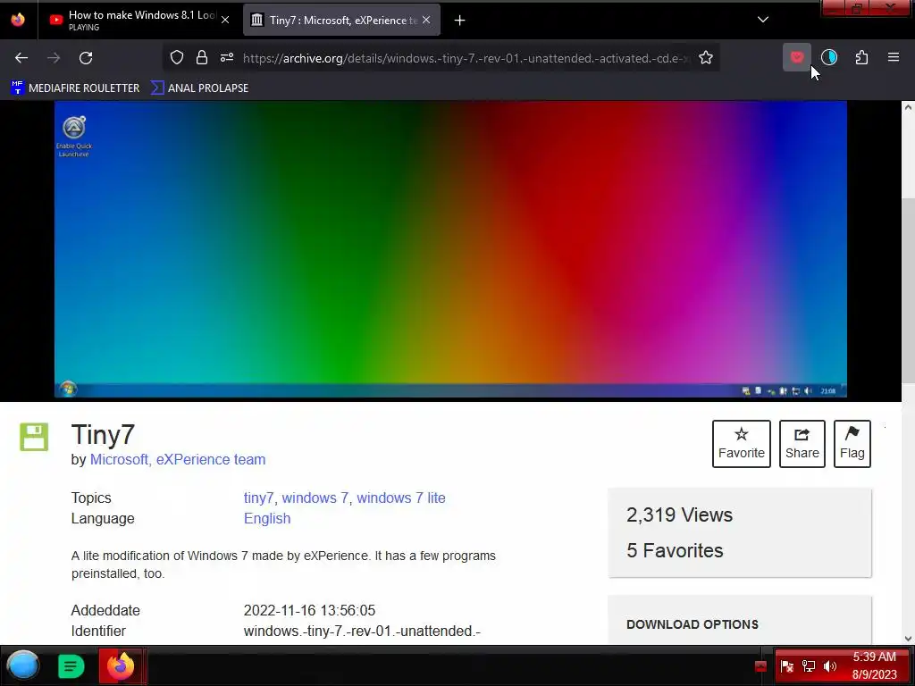This screenshot has width=915, height=686.
Task: Open the windows 7 lite topic link
Action: pos(401,498)
